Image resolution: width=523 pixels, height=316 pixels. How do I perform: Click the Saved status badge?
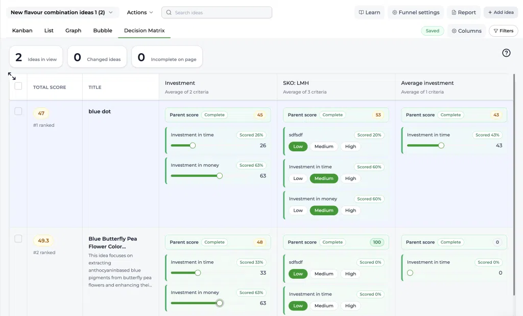click(x=432, y=31)
